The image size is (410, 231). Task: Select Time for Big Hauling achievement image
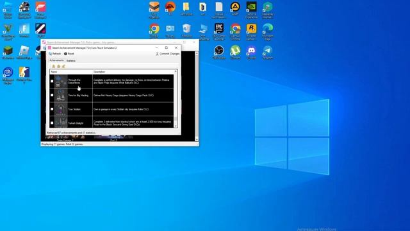[x=61, y=95]
